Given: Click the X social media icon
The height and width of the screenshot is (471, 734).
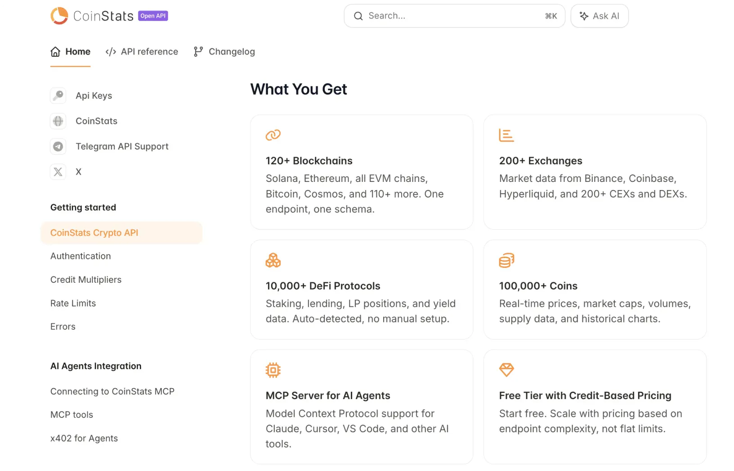Looking at the screenshot, I should pos(58,172).
